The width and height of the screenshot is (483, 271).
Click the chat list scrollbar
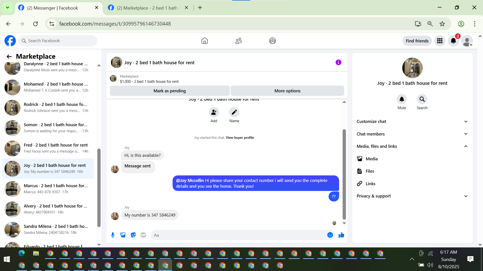tap(99, 188)
